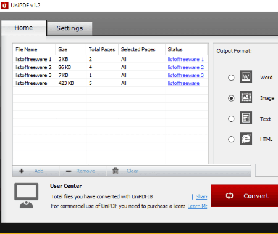Click Selected Pages 'All' in 423 KB row

(124, 83)
